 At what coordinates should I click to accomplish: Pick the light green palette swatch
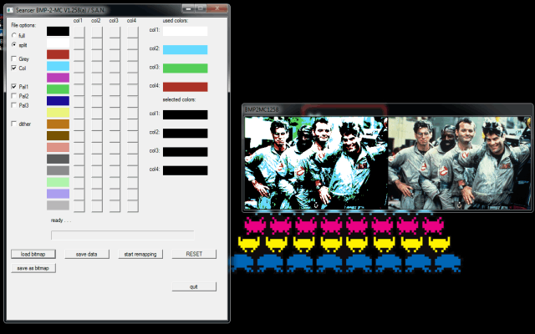[58, 182]
